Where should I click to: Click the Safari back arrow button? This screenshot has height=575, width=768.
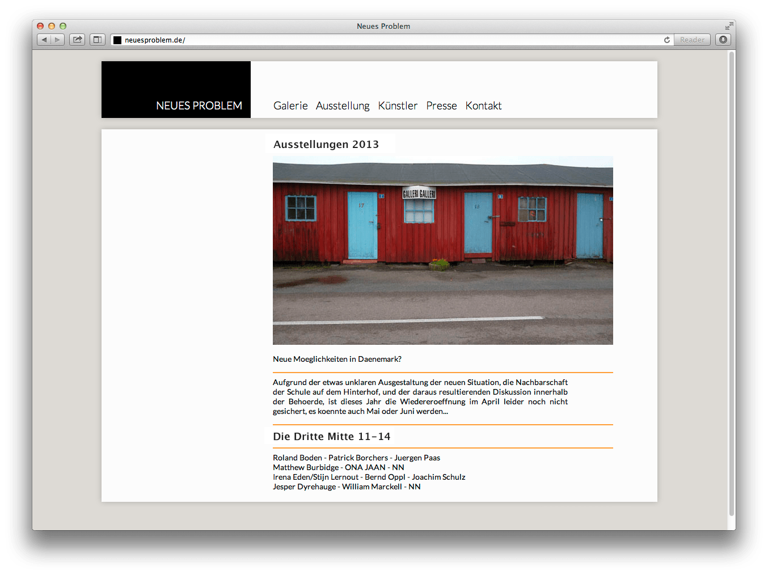(x=44, y=40)
